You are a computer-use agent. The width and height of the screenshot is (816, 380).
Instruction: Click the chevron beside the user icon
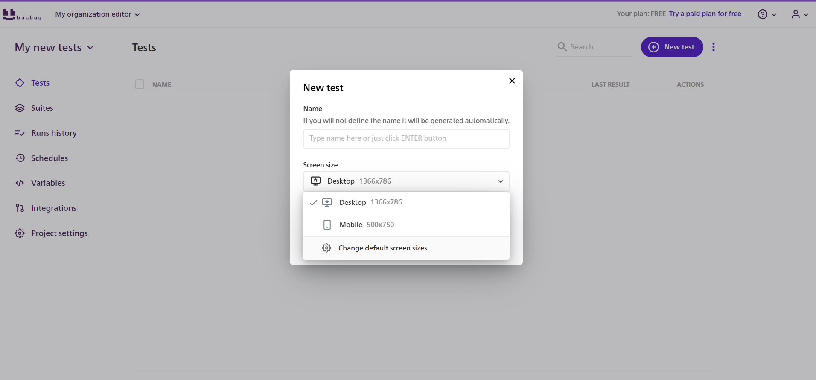pos(806,14)
